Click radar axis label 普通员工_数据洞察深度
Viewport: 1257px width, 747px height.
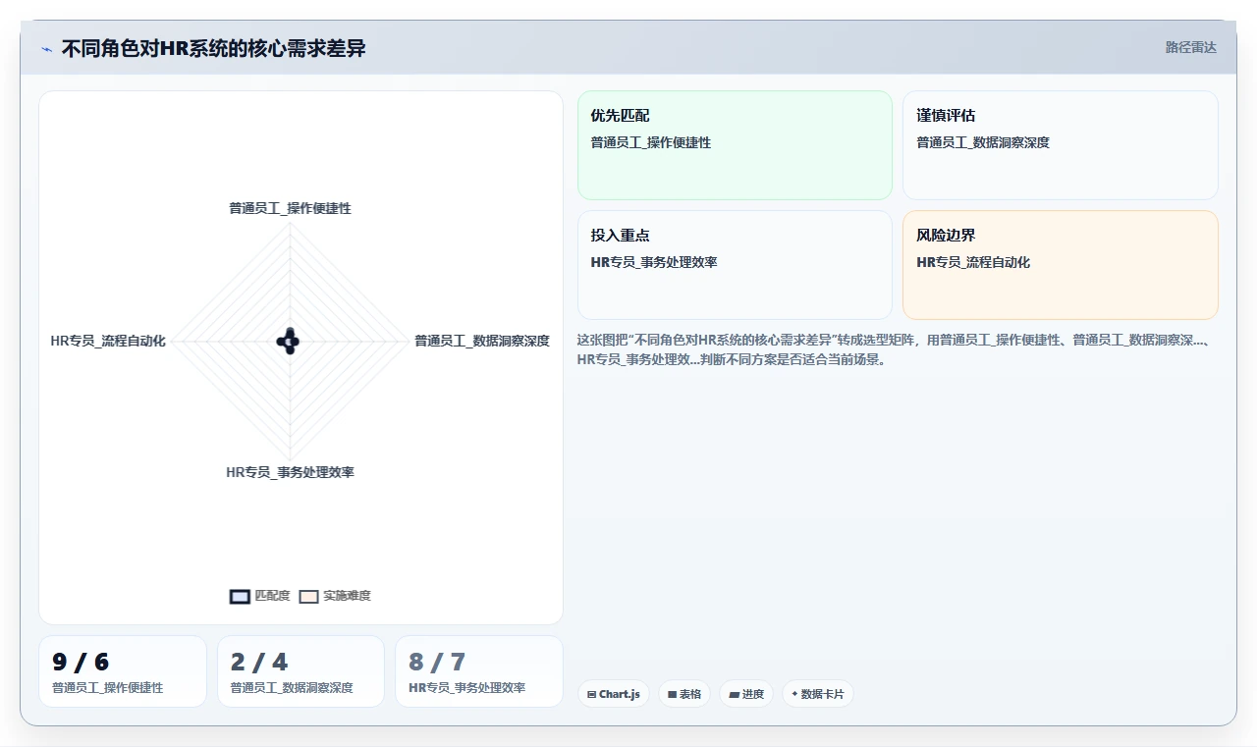(x=482, y=341)
